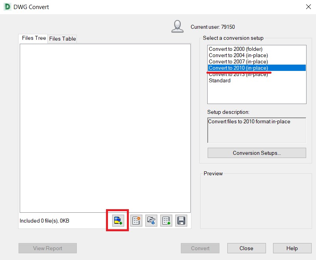Screen dimensions: 316x260
Task: Open Help for DWG Convert
Action: point(292,248)
